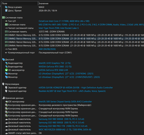Screen dimensions: 144x135
Task: Sort by the Значение column header
Action: click(x=91, y=4)
